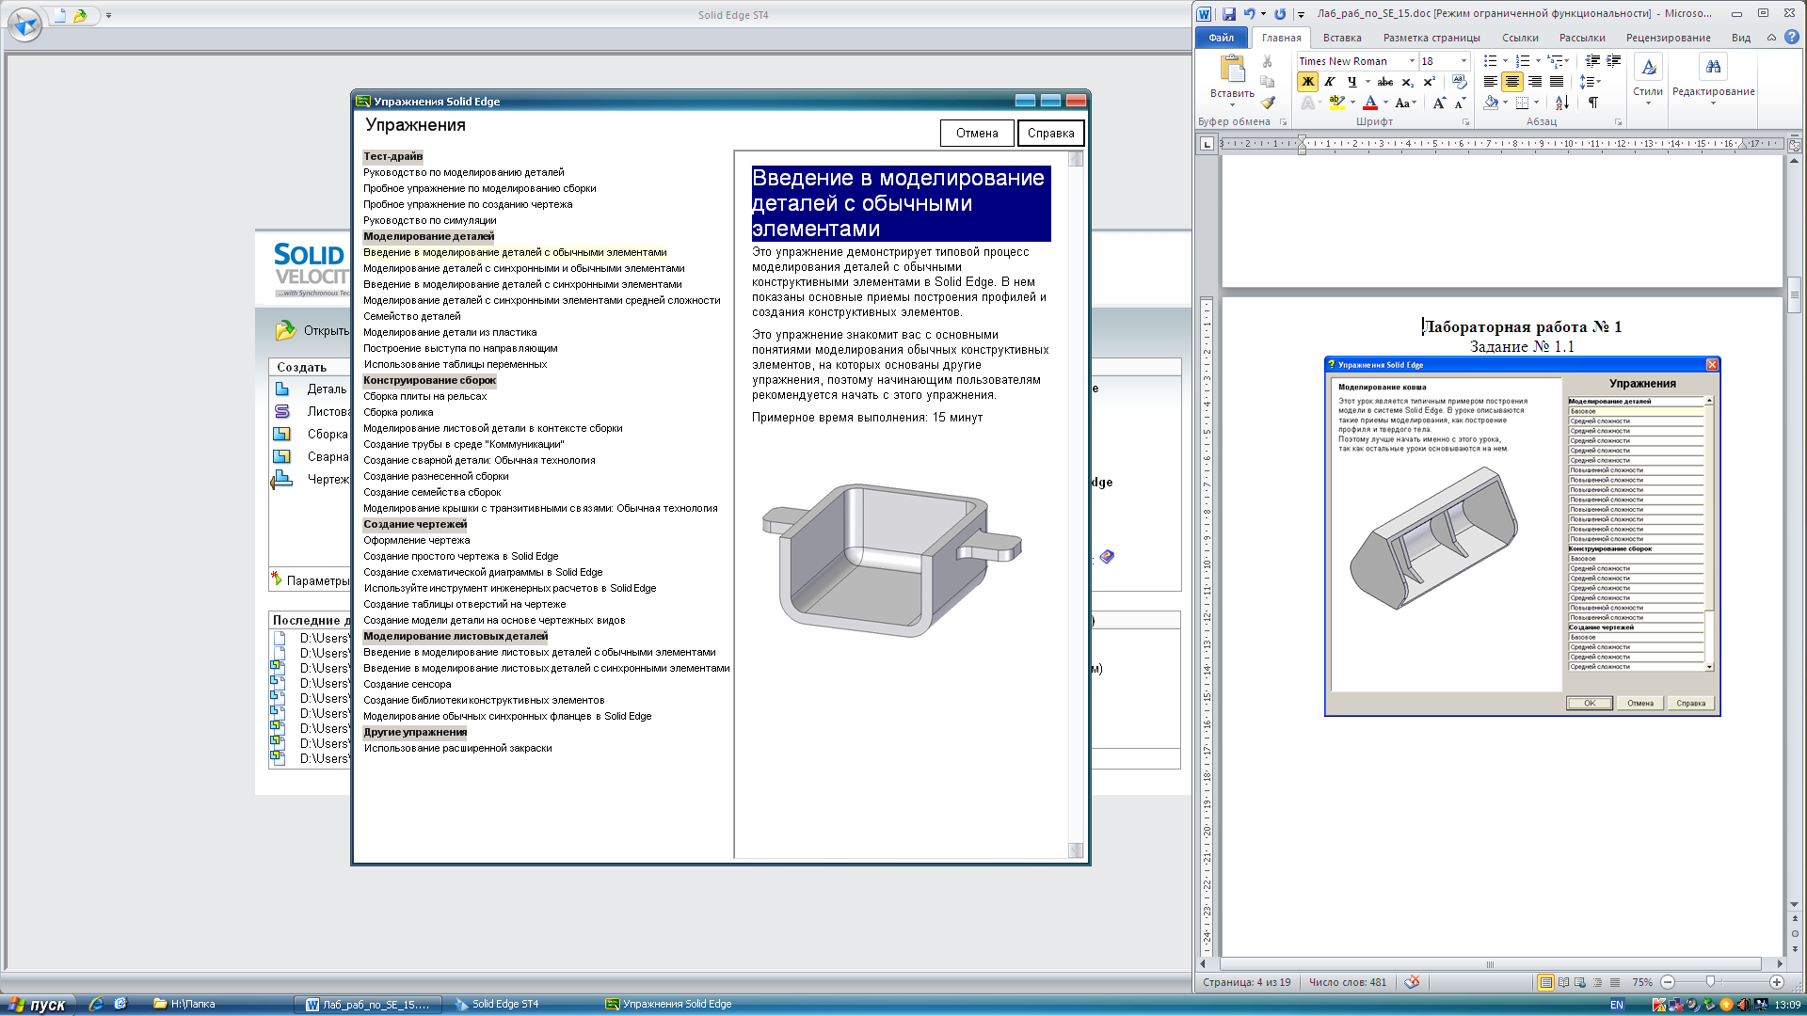Open the bullet list style dropdown arrow
1807x1016 pixels.
tap(1506, 61)
